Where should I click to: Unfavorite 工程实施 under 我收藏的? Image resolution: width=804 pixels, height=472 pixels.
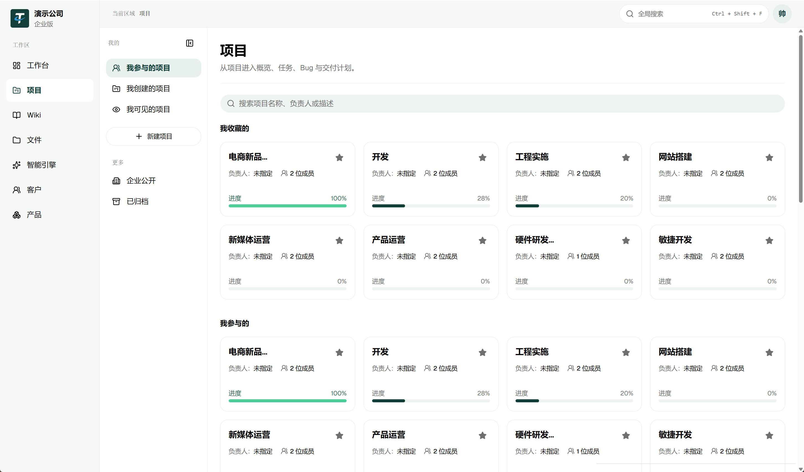[626, 157]
